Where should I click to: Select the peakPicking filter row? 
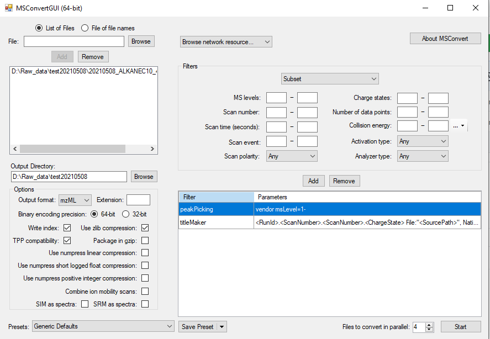pos(330,209)
